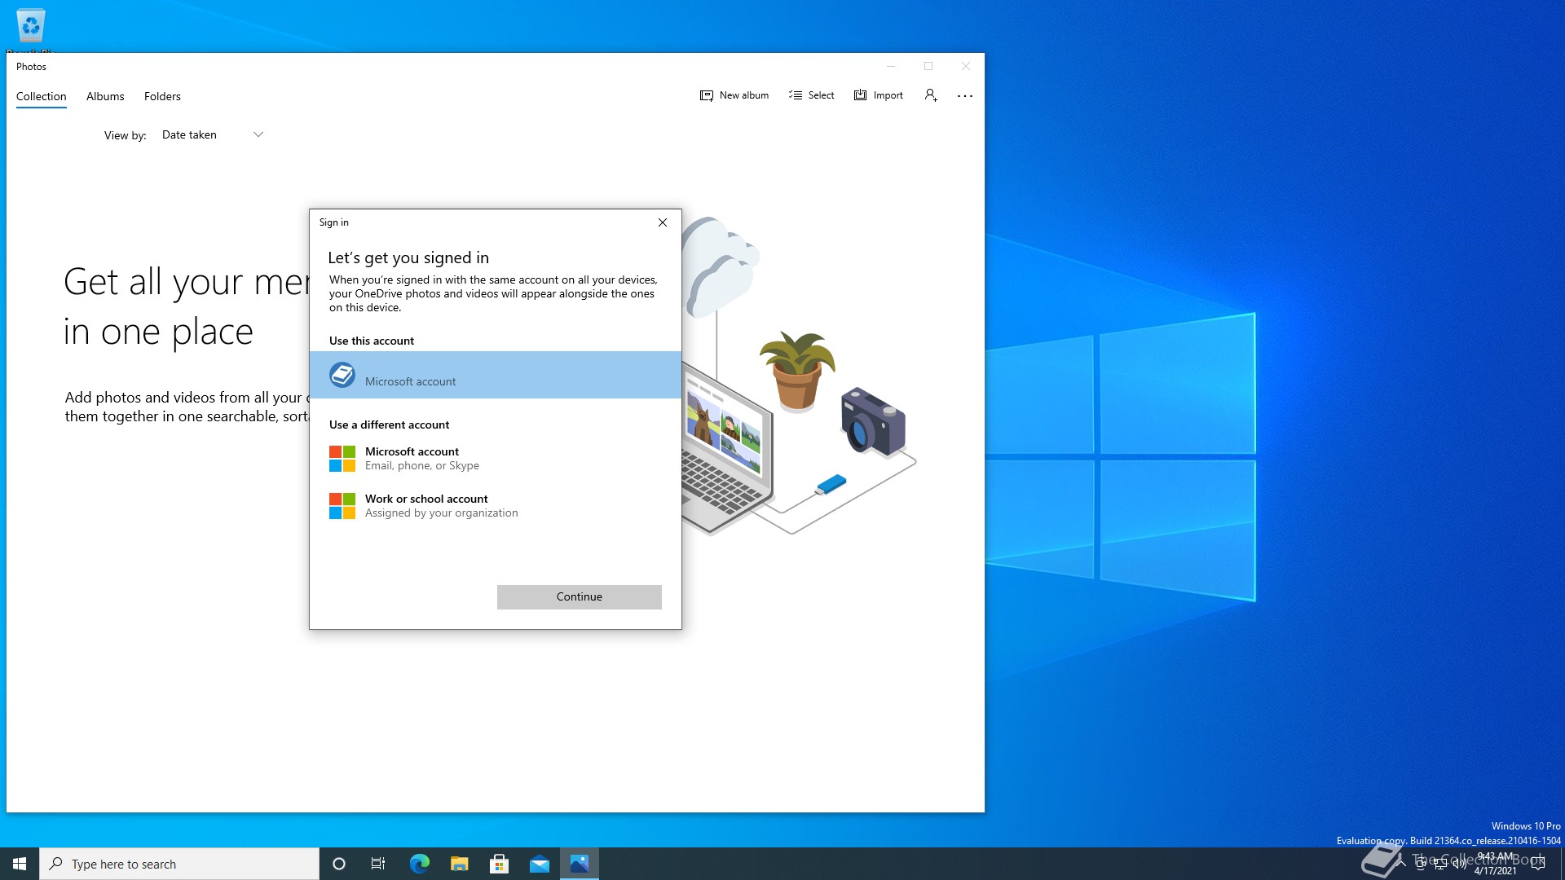Click the New album label
Screen dimensions: 1565x880
(x=744, y=95)
